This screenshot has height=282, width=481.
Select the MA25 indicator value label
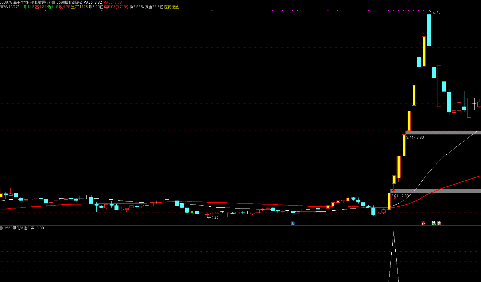point(93,2)
